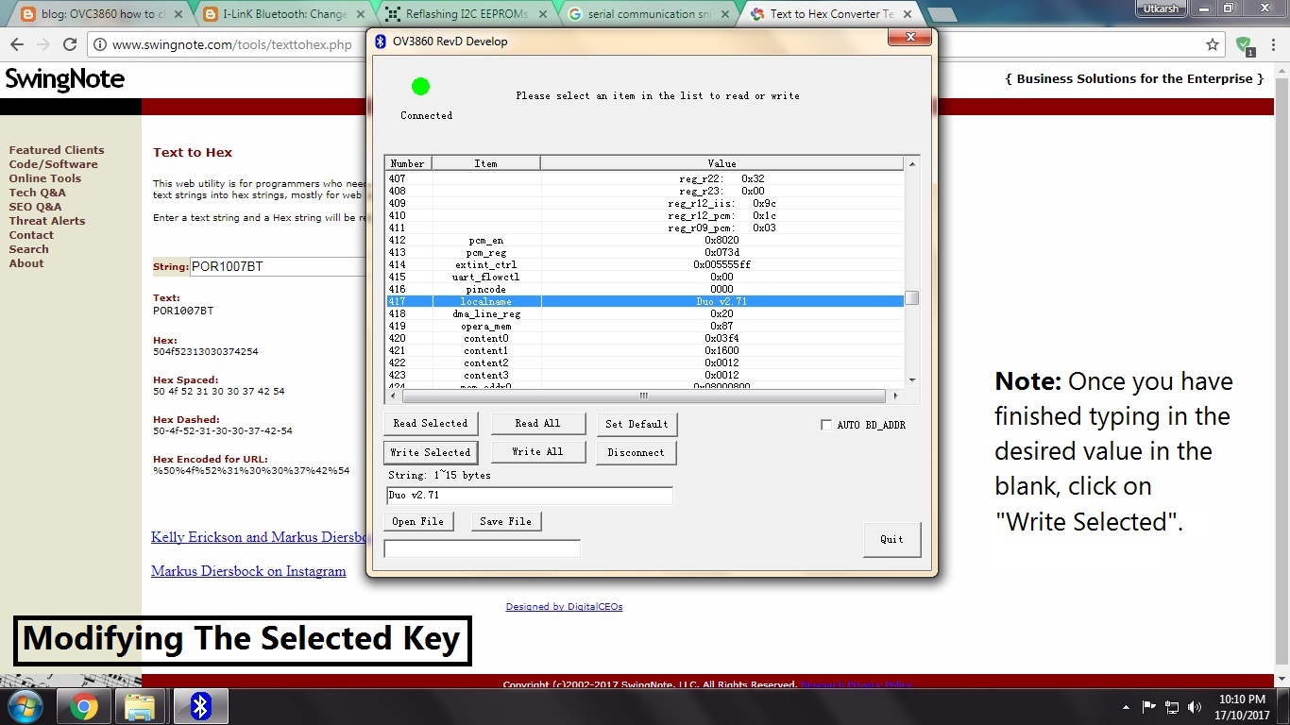The image size is (1290, 725).
Task: Click the volume icon in system tray
Action: [1195, 707]
